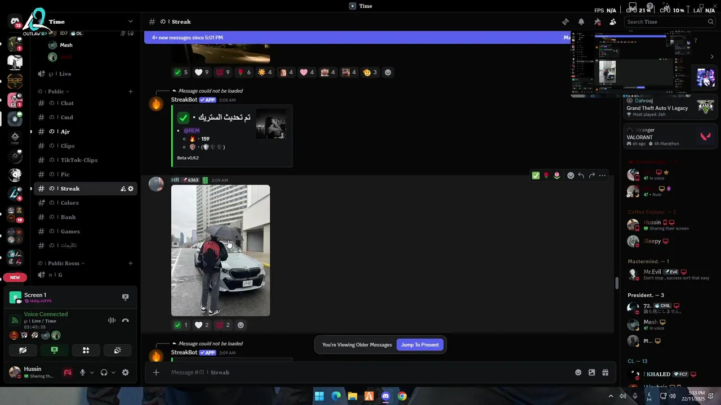Disconnect from voice with hang-up icon
The image size is (721, 405).
(125, 320)
